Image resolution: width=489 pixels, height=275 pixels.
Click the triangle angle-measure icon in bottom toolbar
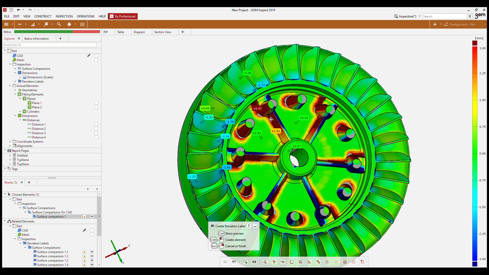[x=309, y=262]
